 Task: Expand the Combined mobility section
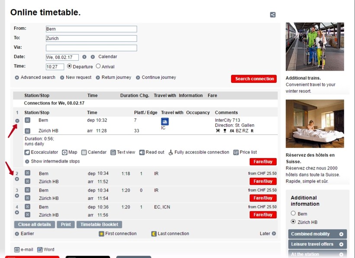point(341,234)
